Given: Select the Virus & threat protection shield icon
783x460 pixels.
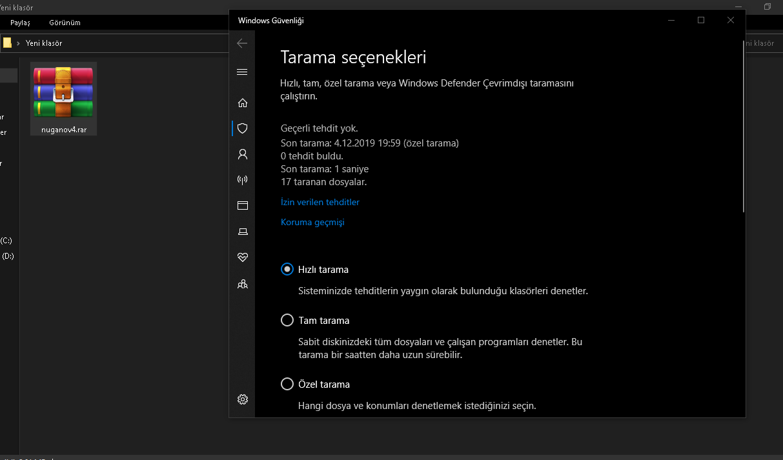Looking at the screenshot, I should click(x=243, y=128).
